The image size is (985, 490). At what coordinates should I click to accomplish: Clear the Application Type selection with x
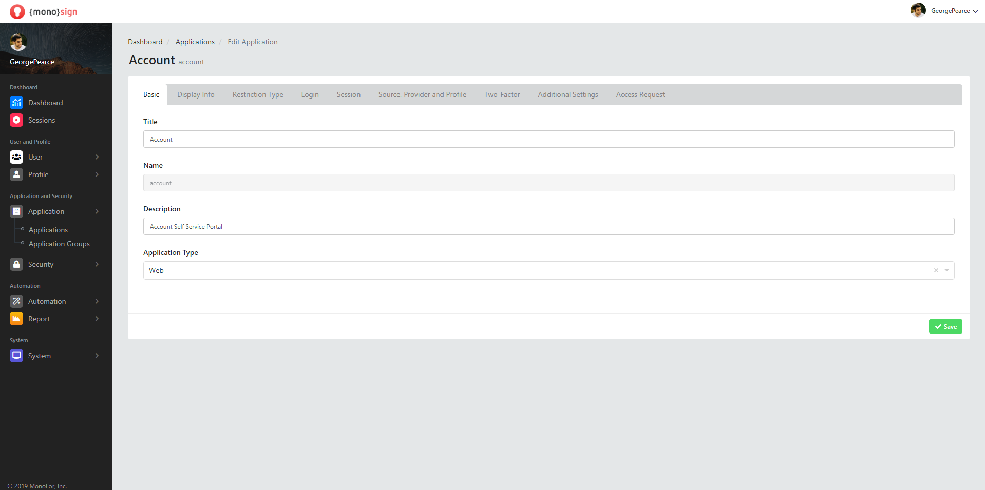click(x=936, y=270)
